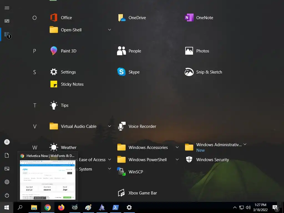284x213 pixels.
Task: Launch Skype
Action: [128, 72]
